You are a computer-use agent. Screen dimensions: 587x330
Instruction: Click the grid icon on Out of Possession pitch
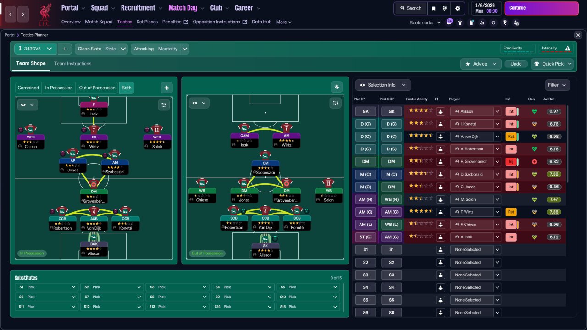click(x=336, y=103)
